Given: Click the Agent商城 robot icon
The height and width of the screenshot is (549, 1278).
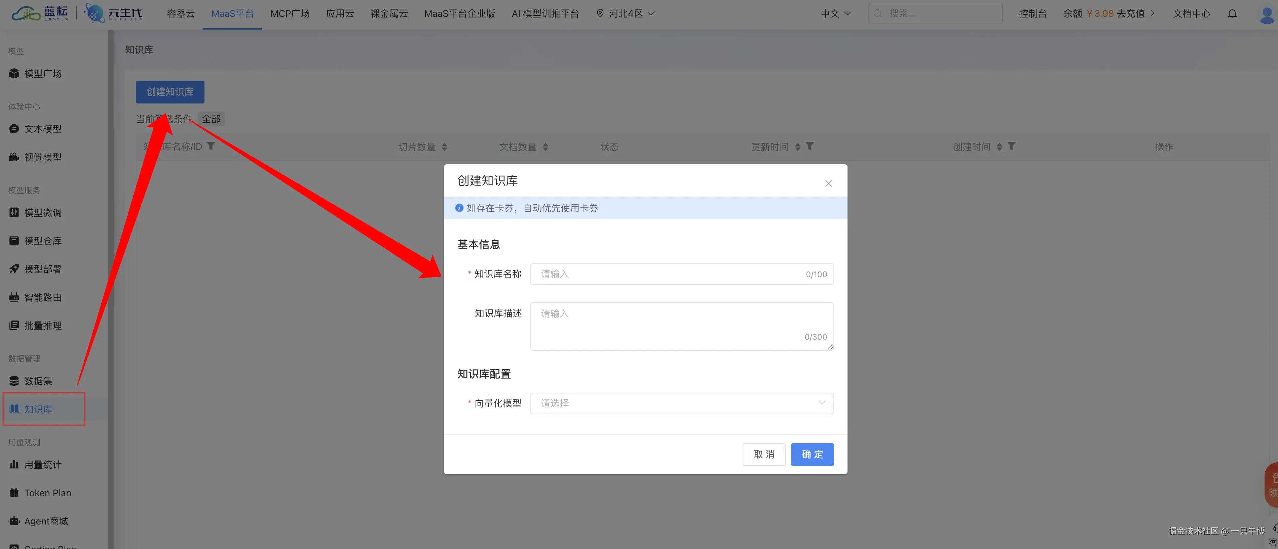Looking at the screenshot, I should click(x=14, y=521).
